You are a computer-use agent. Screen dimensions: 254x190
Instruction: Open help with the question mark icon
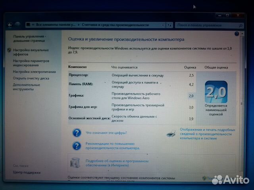(237, 34)
